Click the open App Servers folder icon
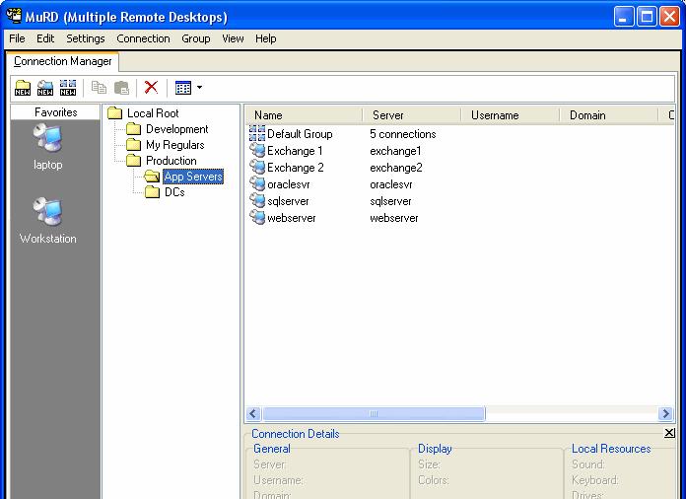Screen dimensions: 686x499 point(152,177)
